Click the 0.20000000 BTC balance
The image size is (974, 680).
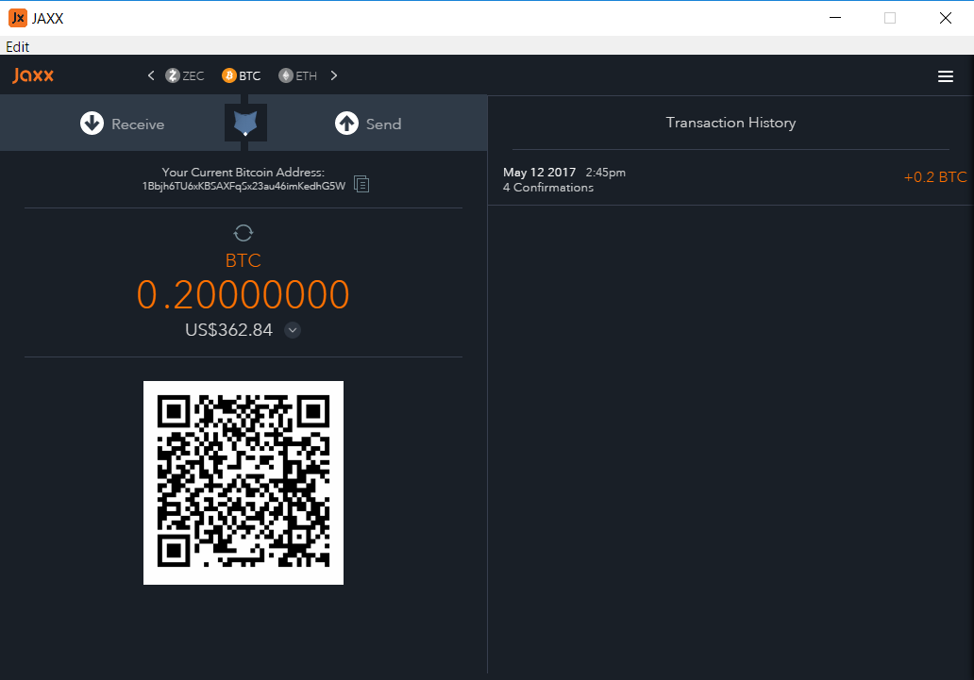point(243,294)
